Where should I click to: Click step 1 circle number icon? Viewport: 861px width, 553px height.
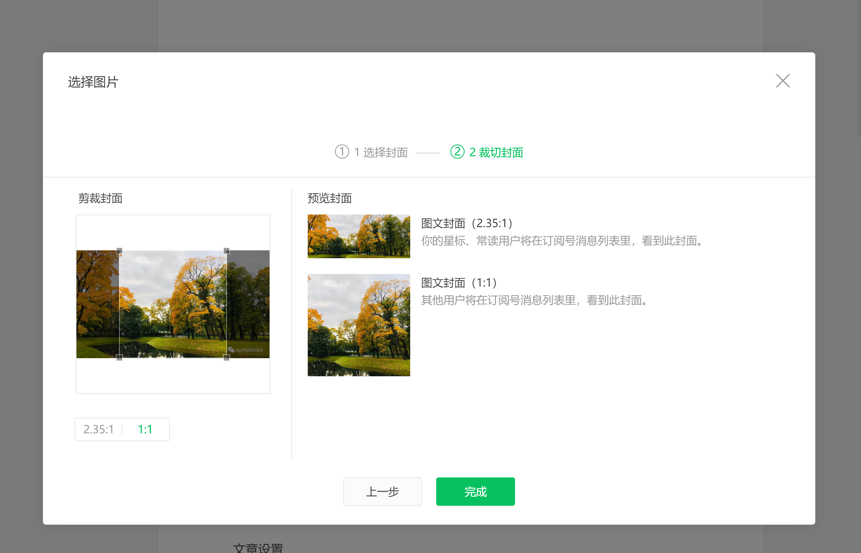pyautogui.click(x=342, y=152)
